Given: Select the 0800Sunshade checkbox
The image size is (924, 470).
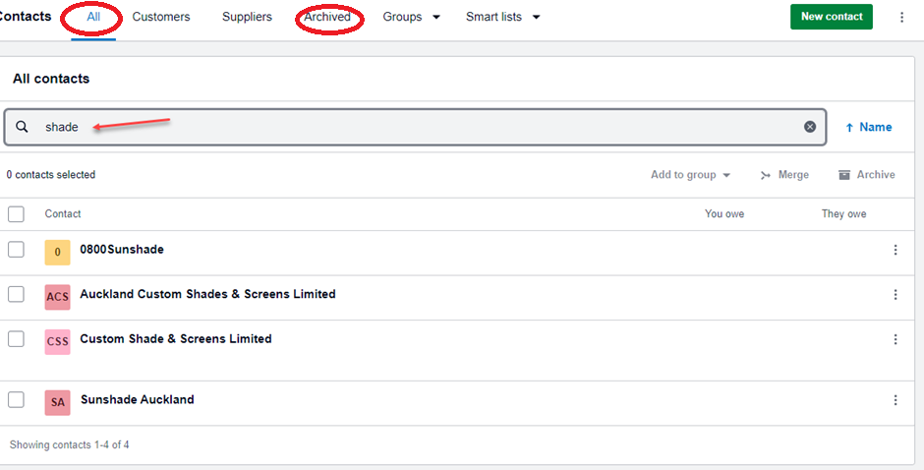Looking at the screenshot, I should (x=16, y=250).
